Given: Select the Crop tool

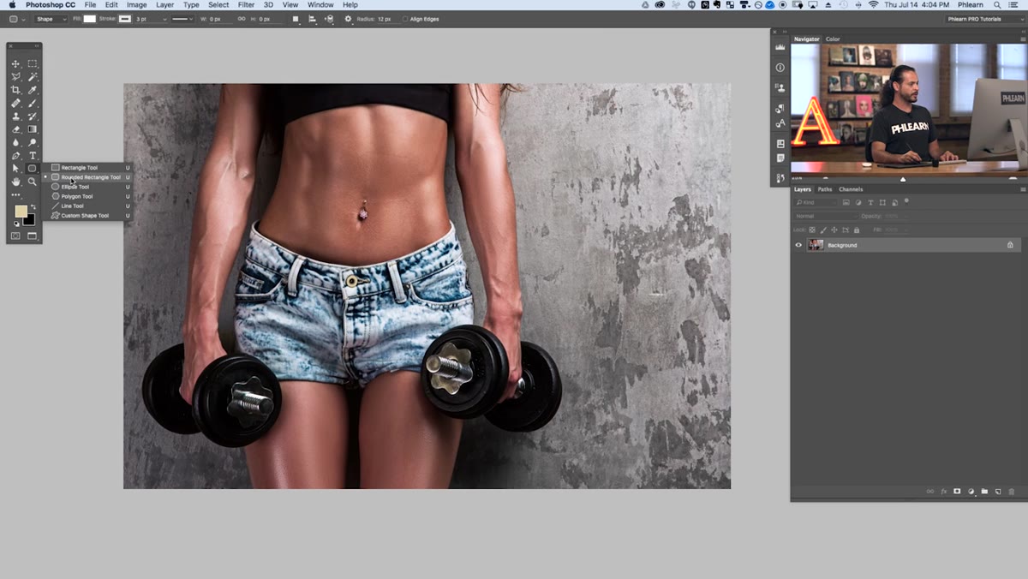Looking at the screenshot, I should click(15, 90).
